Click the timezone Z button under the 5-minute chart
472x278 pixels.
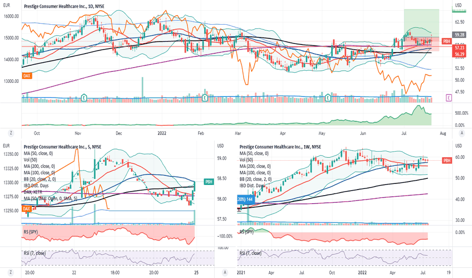coord(11,272)
